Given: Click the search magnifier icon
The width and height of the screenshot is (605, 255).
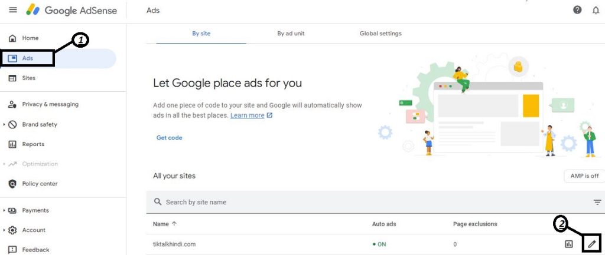Looking at the screenshot, I should tap(158, 202).
